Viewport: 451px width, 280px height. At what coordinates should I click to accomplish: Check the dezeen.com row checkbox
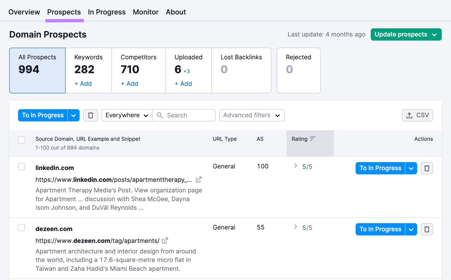(21, 227)
